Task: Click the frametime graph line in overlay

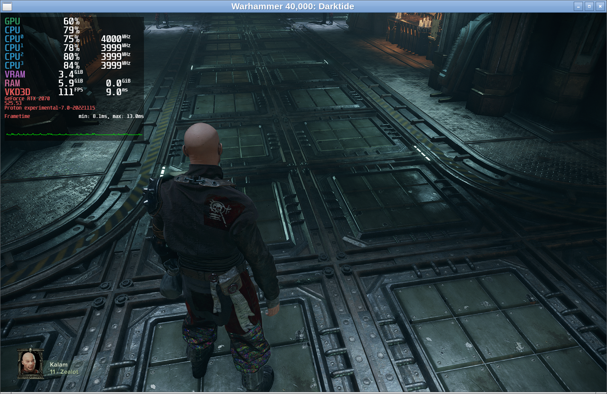Action: coord(74,134)
